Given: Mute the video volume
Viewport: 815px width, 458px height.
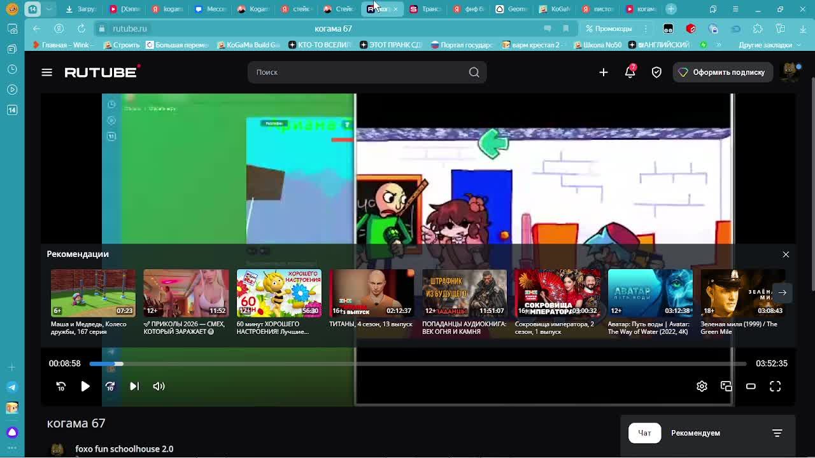Looking at the screenshot, I should (x=159, y=386).
